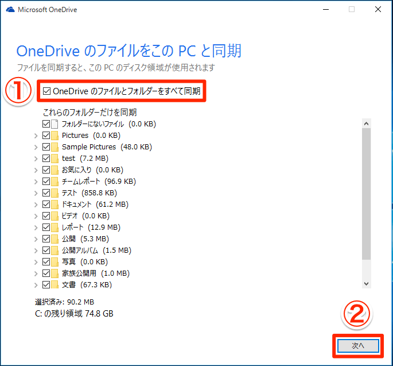
Task: Click the お気に入り folder icon
Action: [x=55, y=170]
